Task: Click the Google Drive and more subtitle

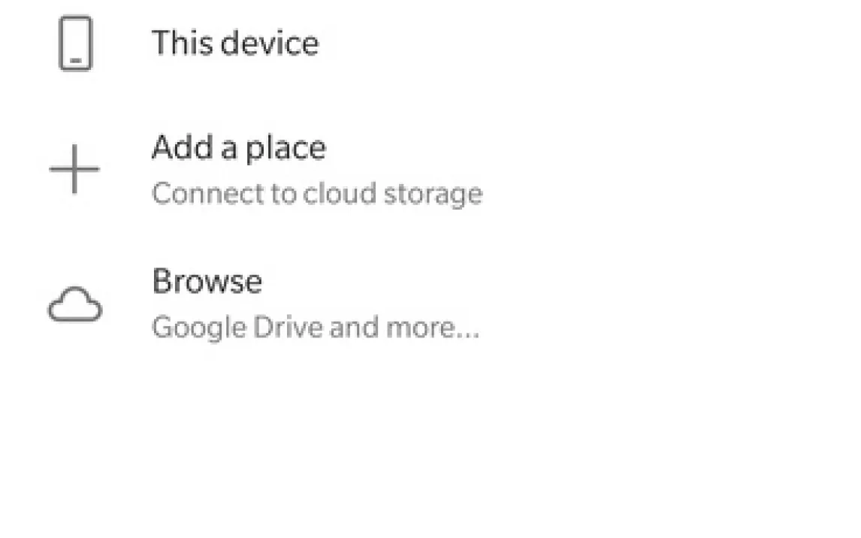Action: coord(315,328)
